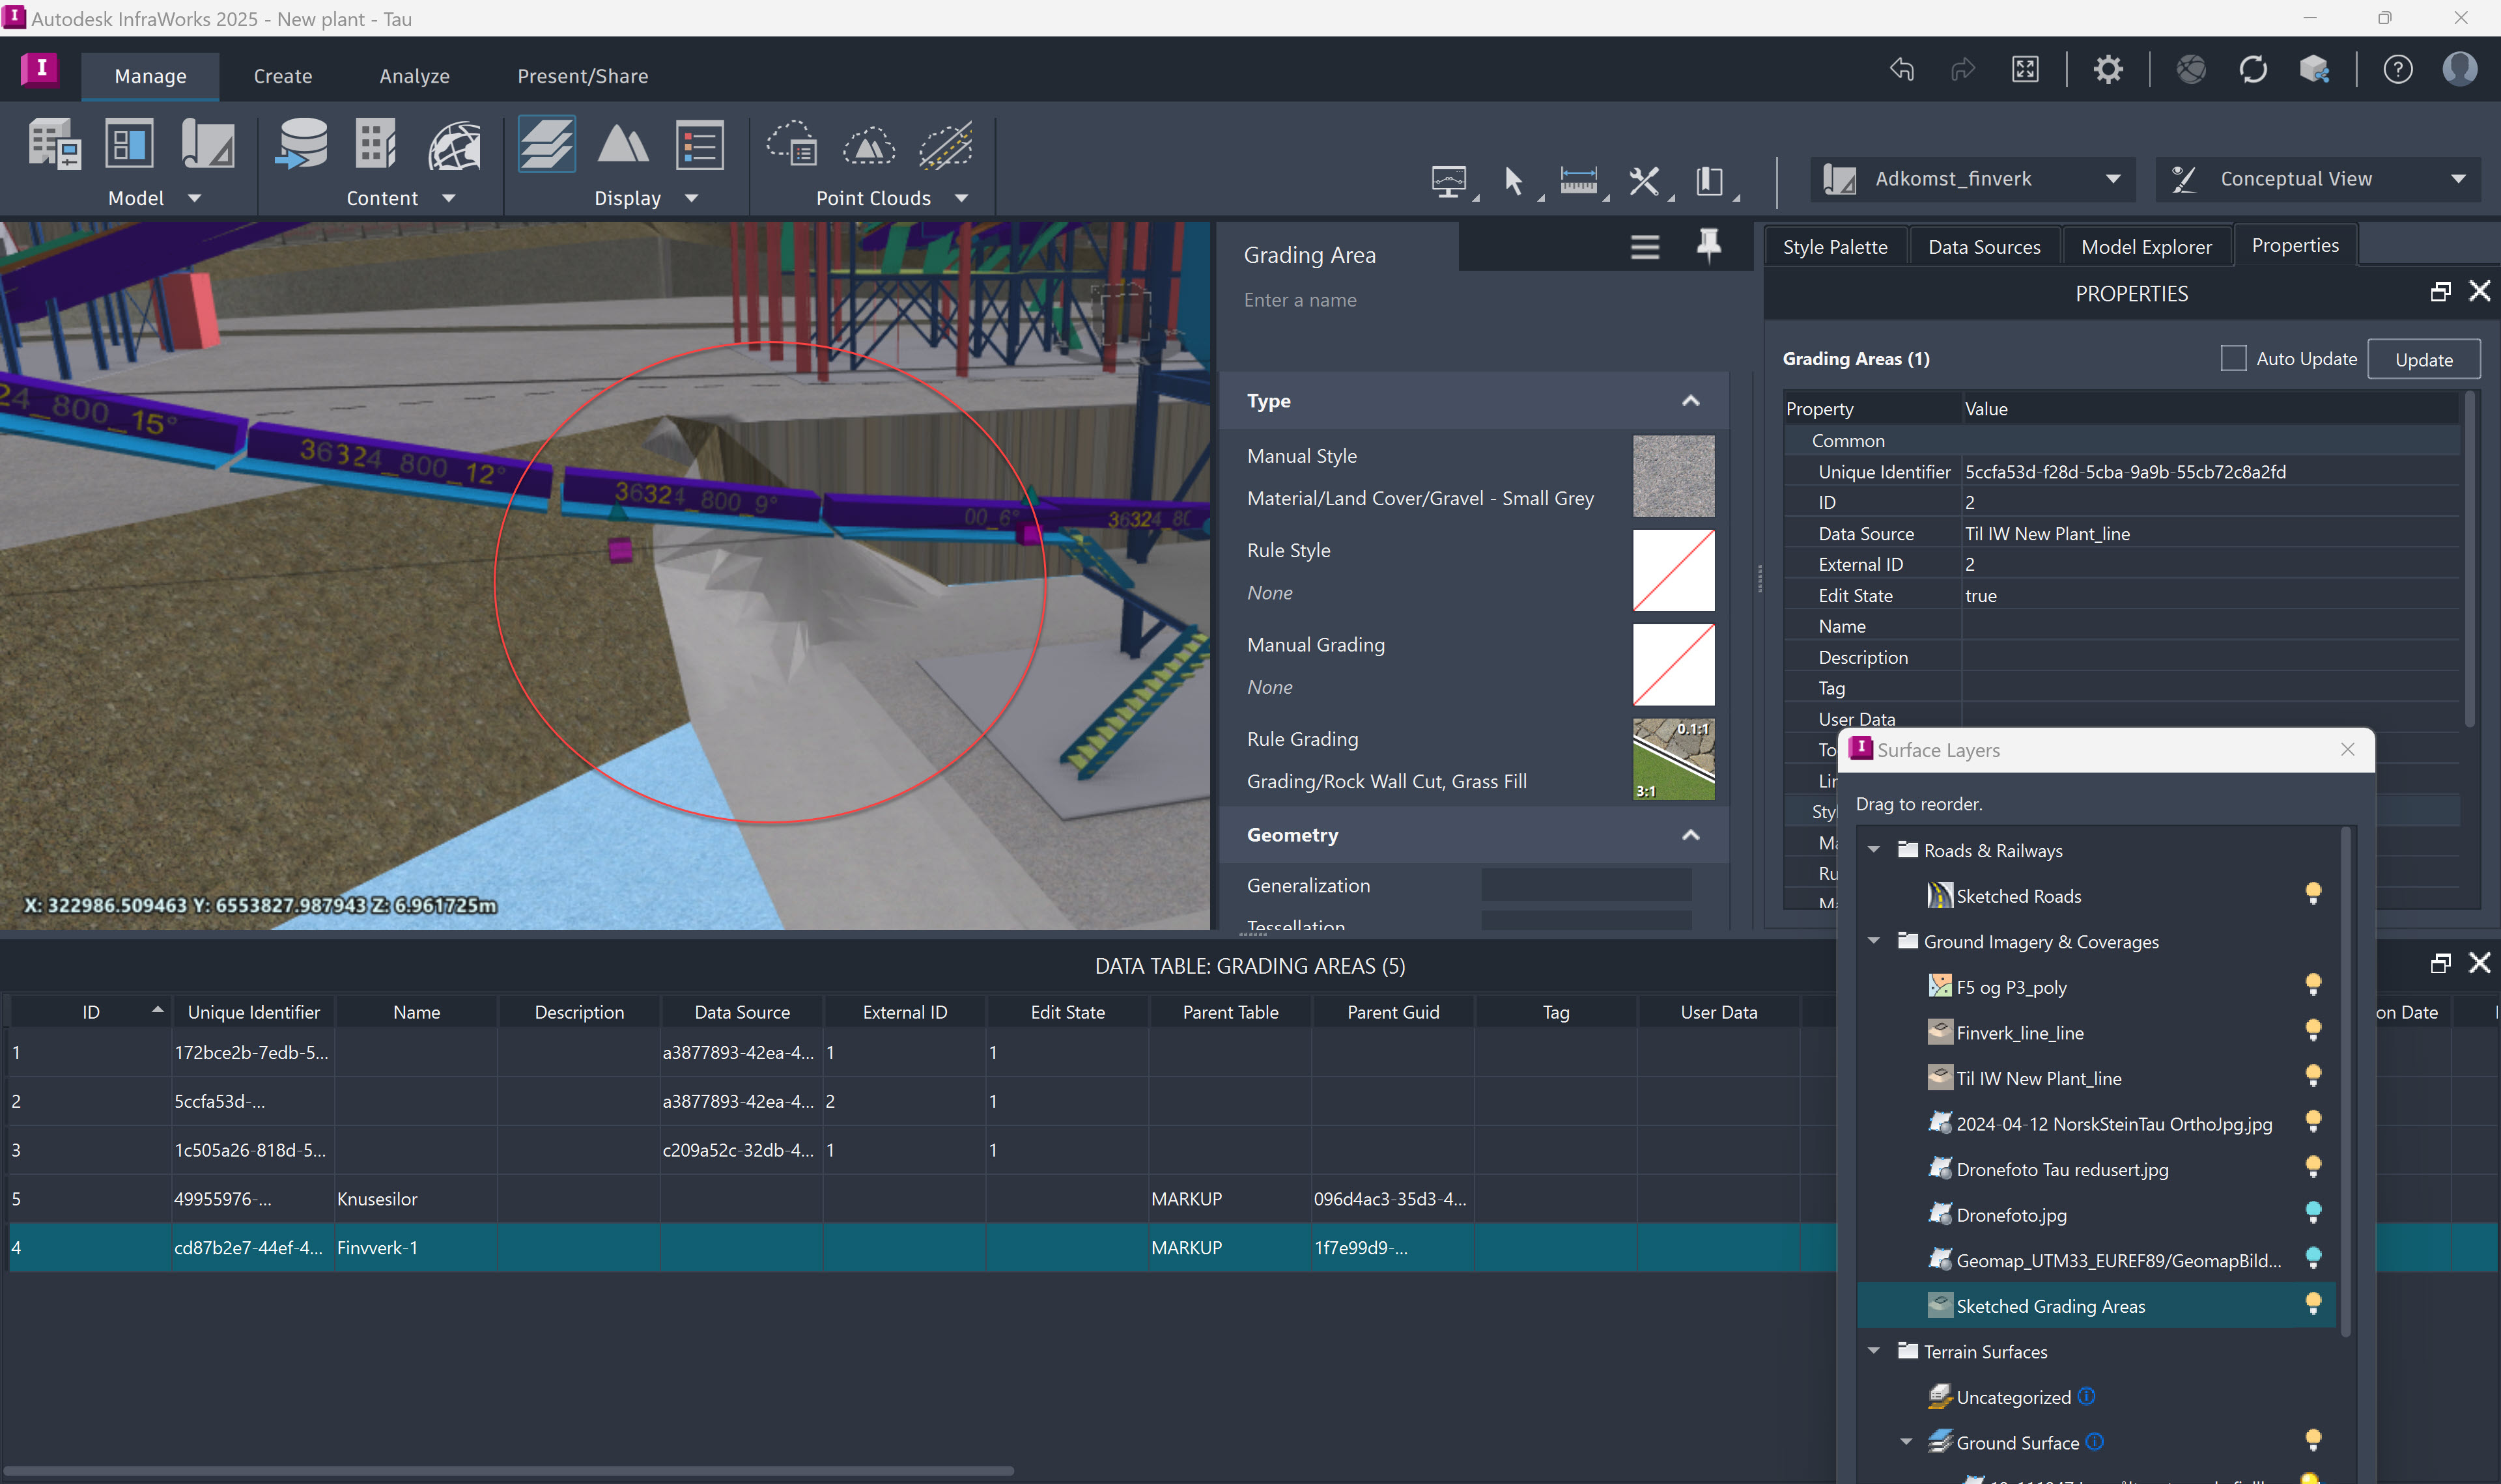
Task: Open the Data Sources tab
Action: [x=1984, y=246]
